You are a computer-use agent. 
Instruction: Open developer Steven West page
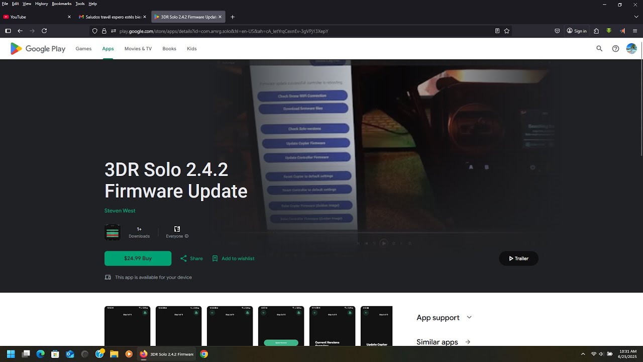(x=120, y=211)
